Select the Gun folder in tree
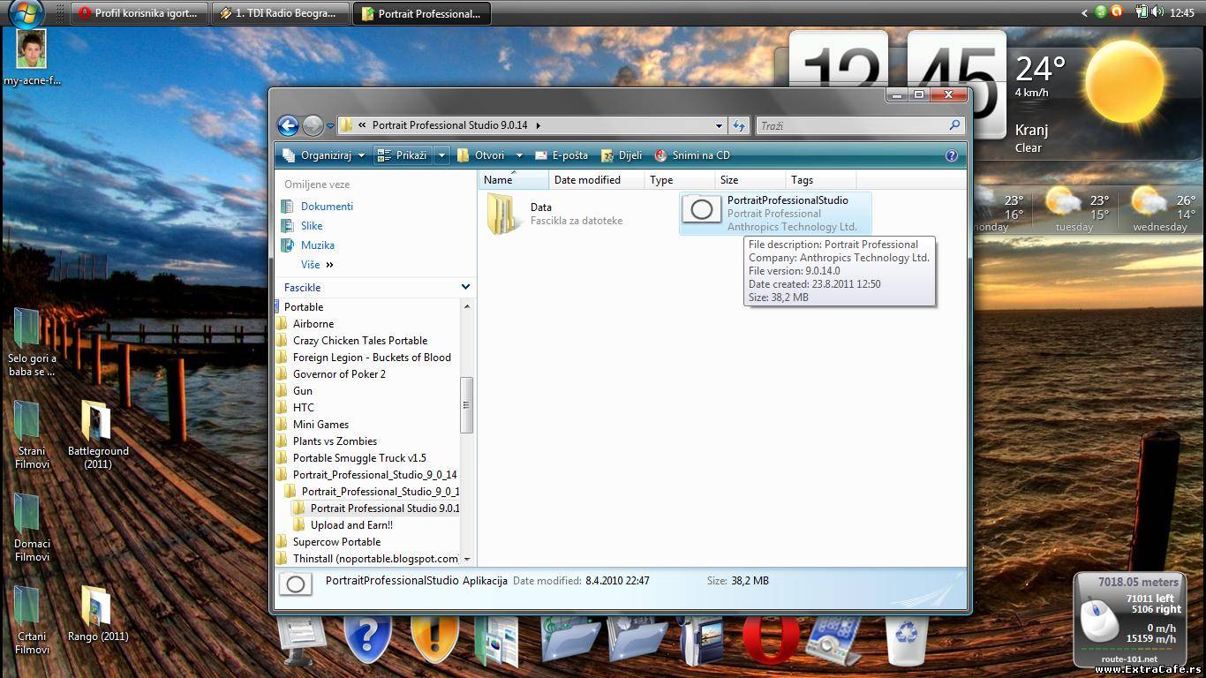This screenshot has height=678, width=1206. click(x=303, y=391)
